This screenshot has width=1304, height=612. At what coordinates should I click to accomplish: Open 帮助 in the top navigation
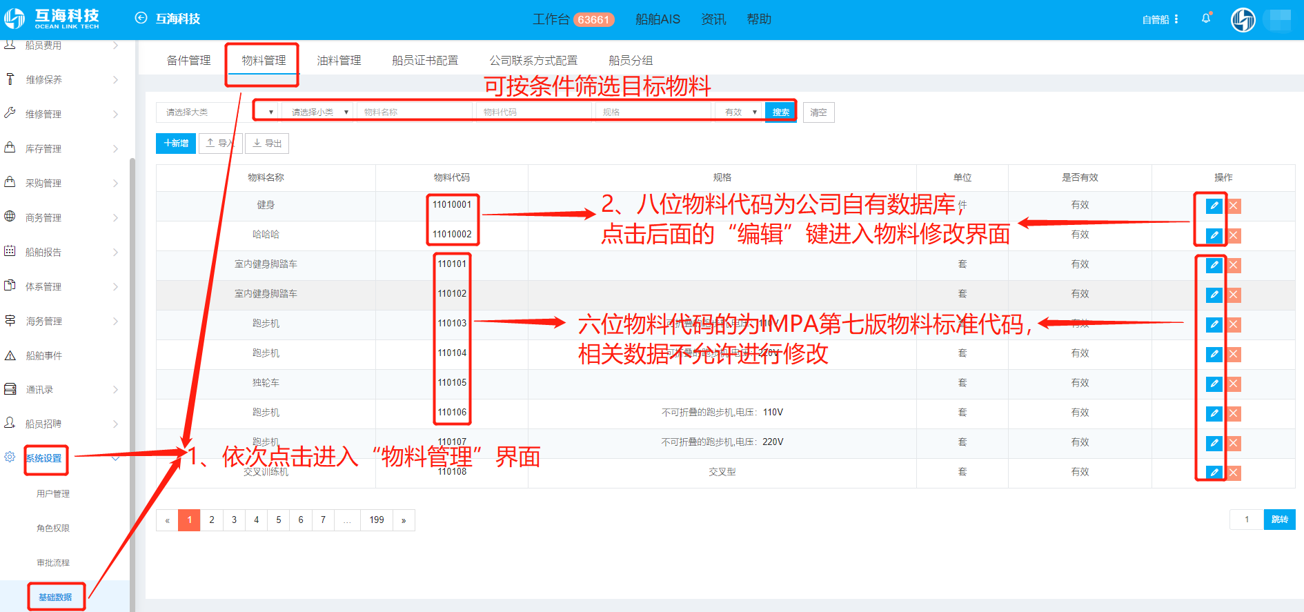pyautogui.click(x=759, y=19)
